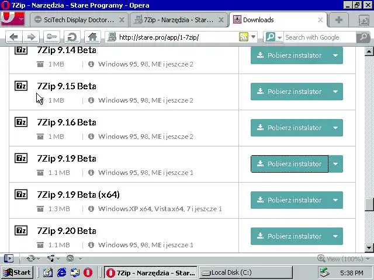
Task: Open the password wand key button
Action: [x=51, y=37]
